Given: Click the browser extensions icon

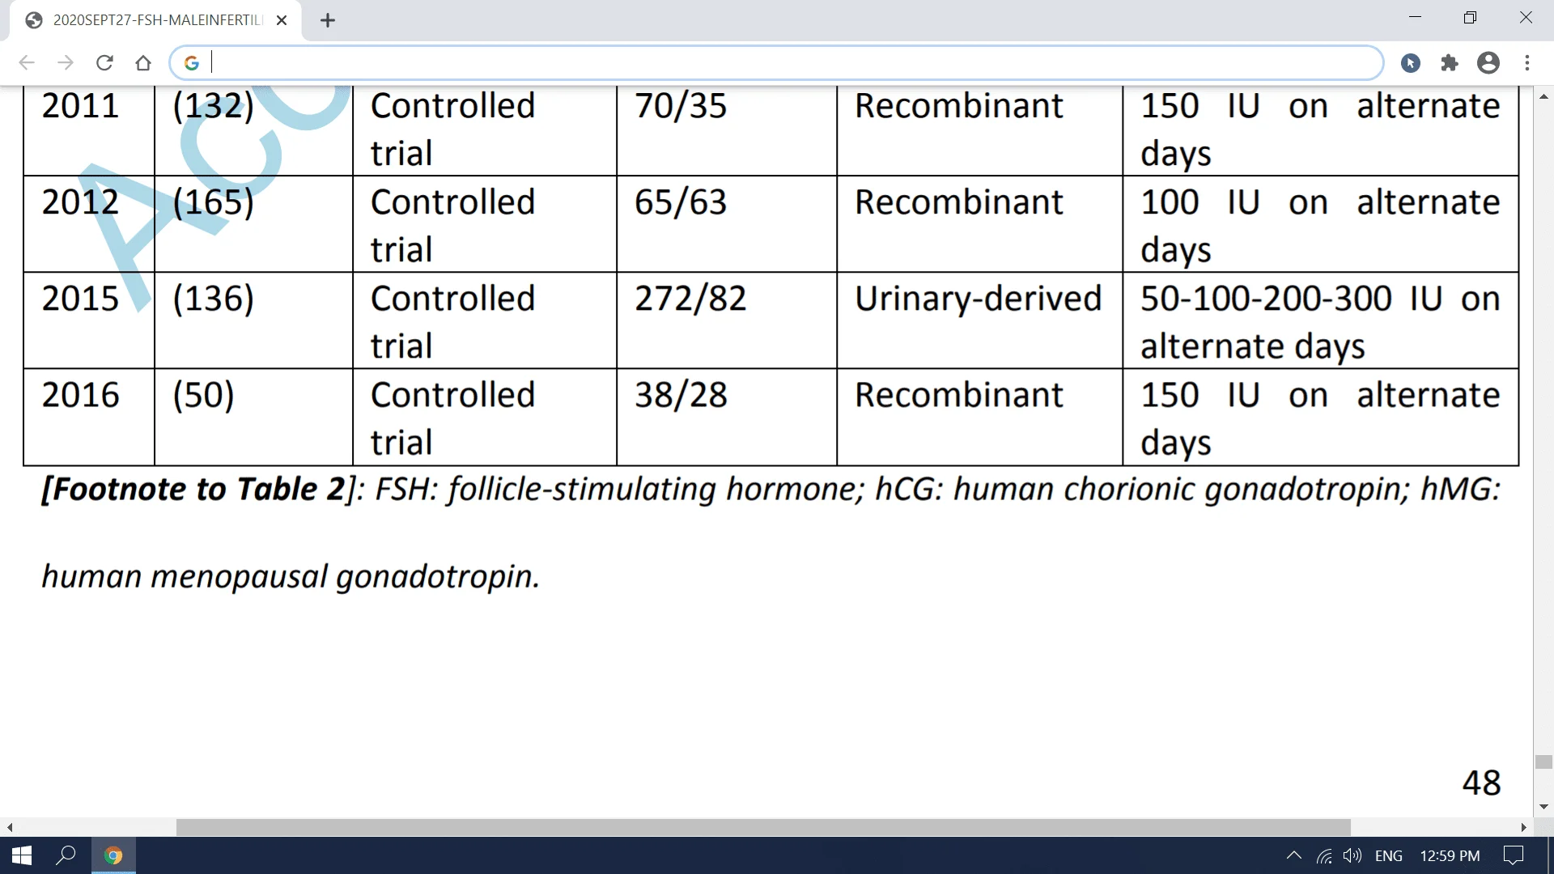Looking at the screenshot, I should [x=1450, y=62].
